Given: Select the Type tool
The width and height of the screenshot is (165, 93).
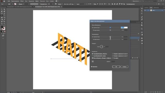Looking at the screenshot, I should click(2, 16).
